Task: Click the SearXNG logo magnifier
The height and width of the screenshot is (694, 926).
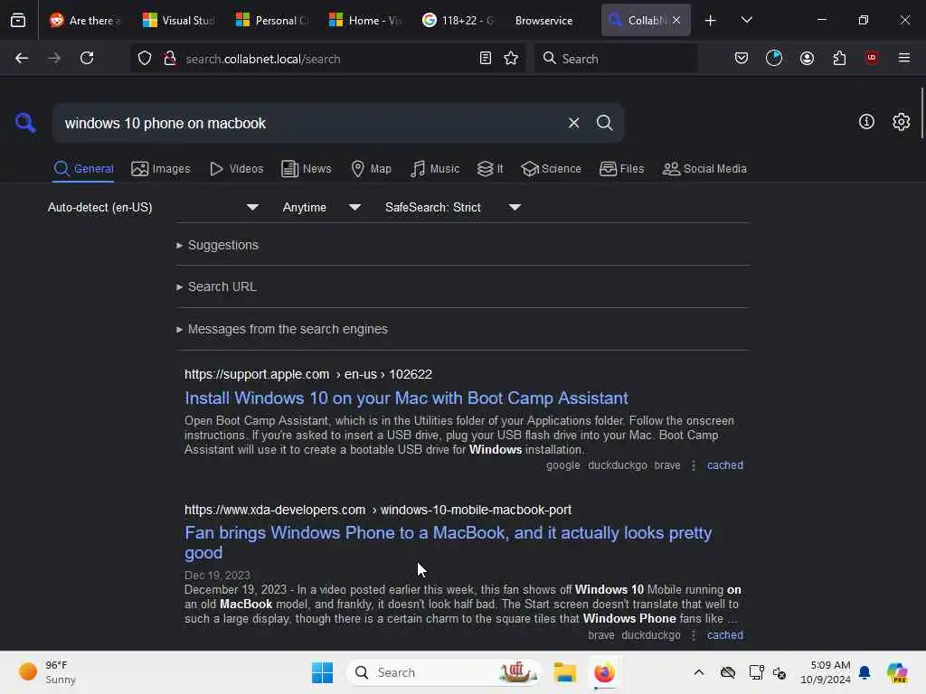Action: pyautogui.click(x=25, y=123)
